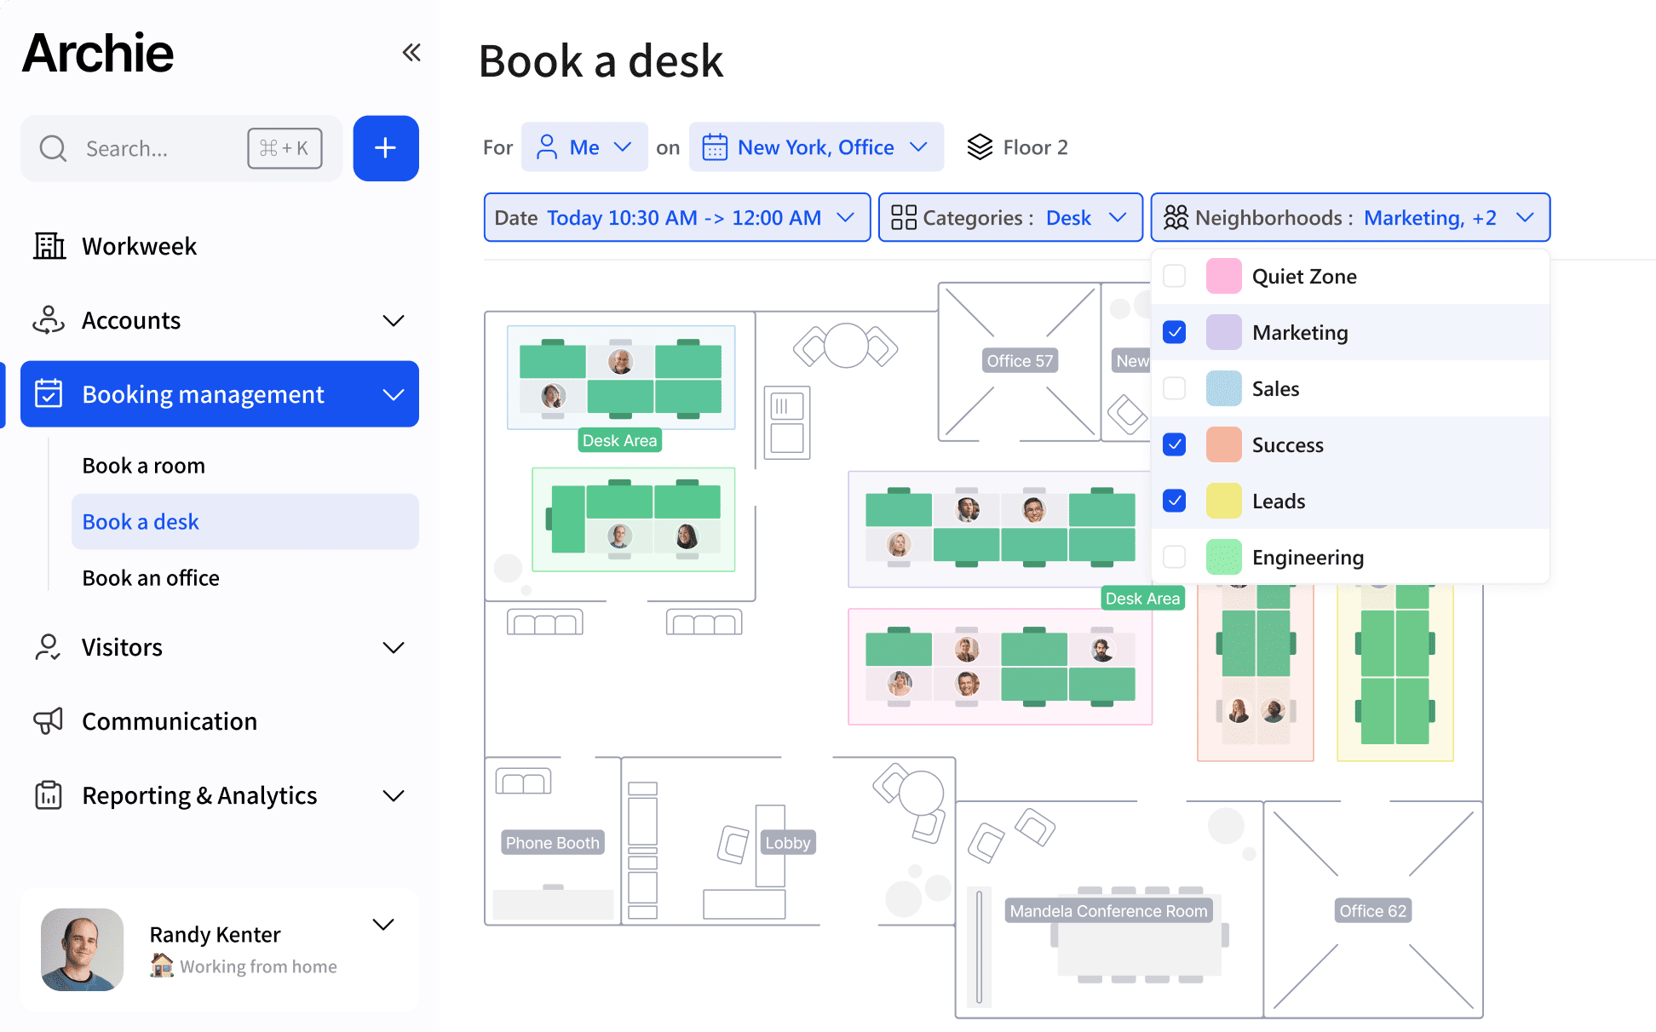
Task: Open the Me booking-for dropdown
Action: coord(584,147)
